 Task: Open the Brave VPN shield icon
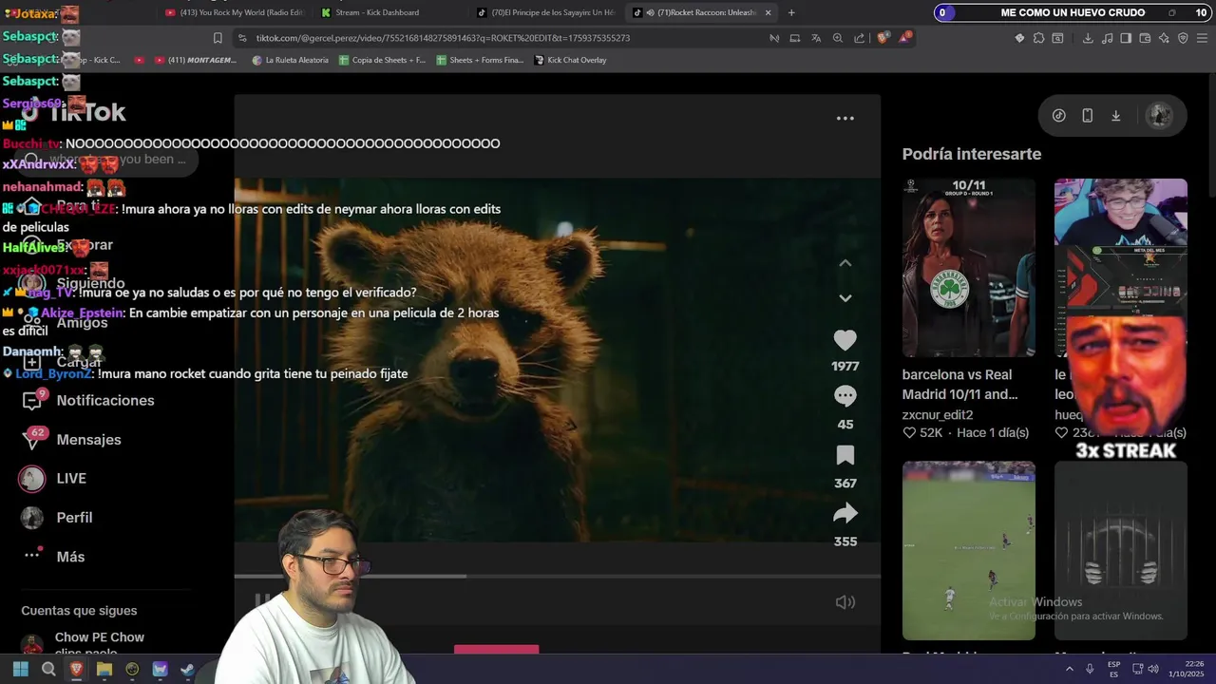pos(1183,38)
